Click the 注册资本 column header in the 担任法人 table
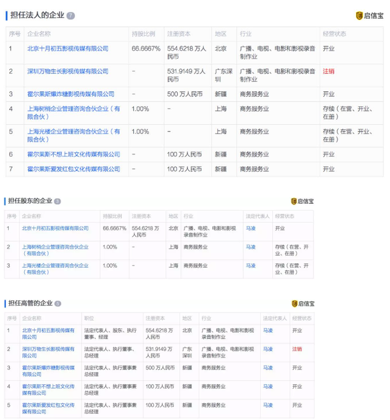 tap(179, 34)
